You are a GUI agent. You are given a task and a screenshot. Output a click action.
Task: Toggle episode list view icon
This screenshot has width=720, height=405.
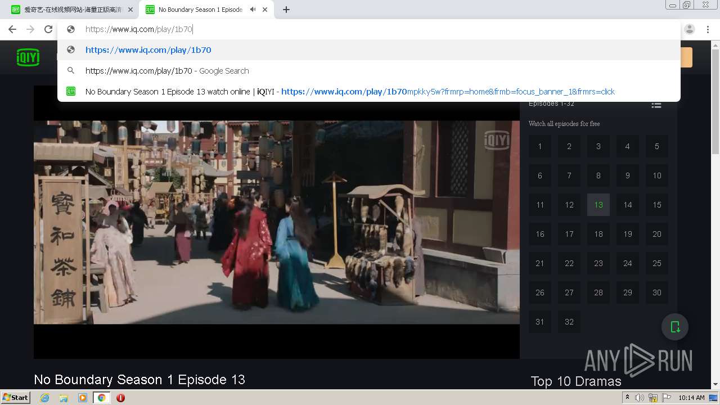pyautogui.click(x=656, y=105)
